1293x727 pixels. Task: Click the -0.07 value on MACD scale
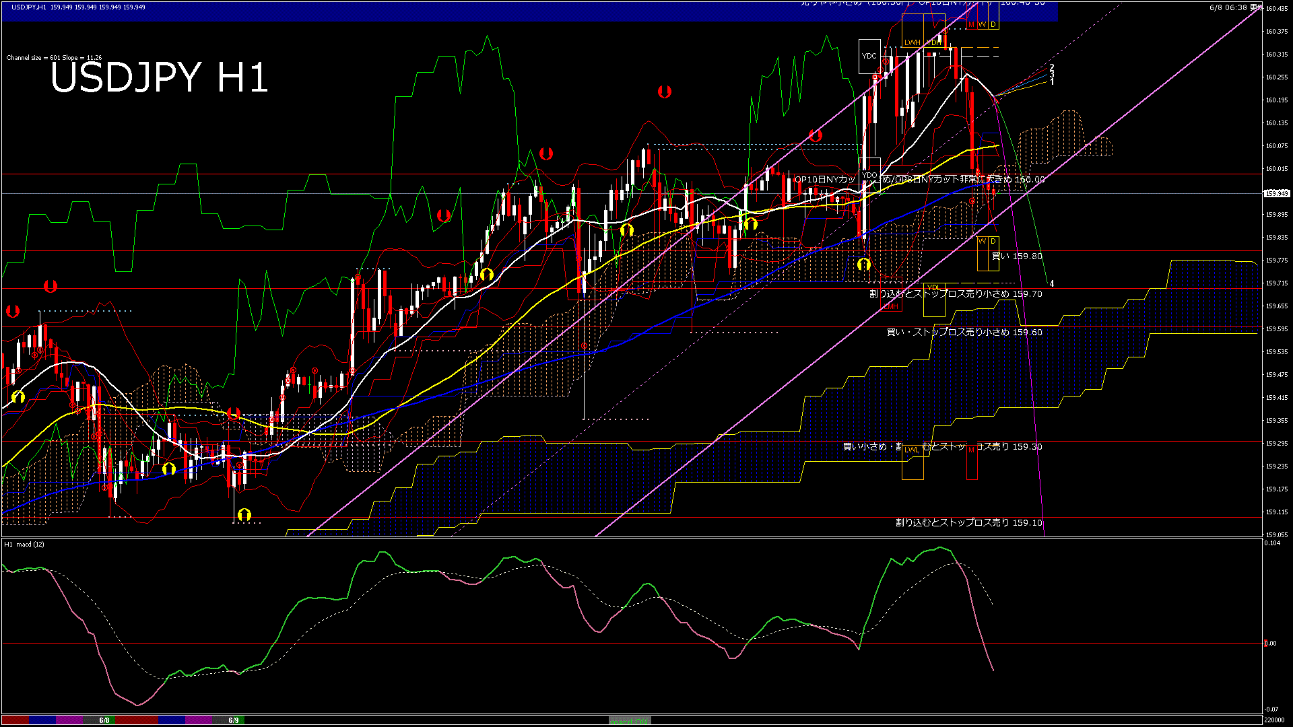pos(1271,709)
